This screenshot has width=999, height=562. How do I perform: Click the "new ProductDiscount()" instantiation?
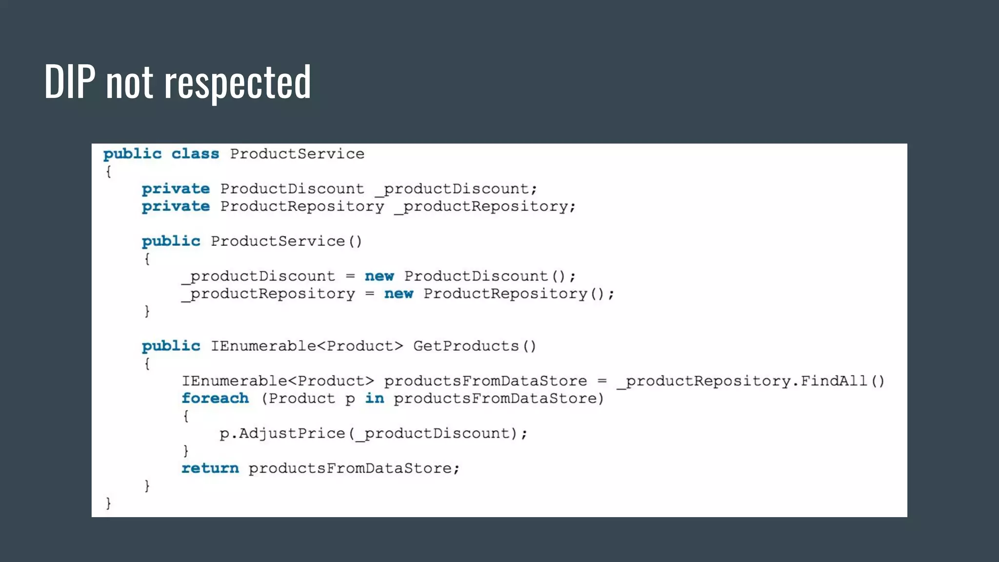(x=470, y=276)
